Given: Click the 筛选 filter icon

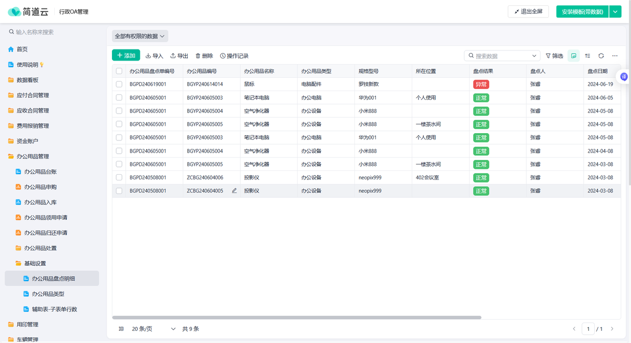Looking at the screenshot, I should (554, 56).
